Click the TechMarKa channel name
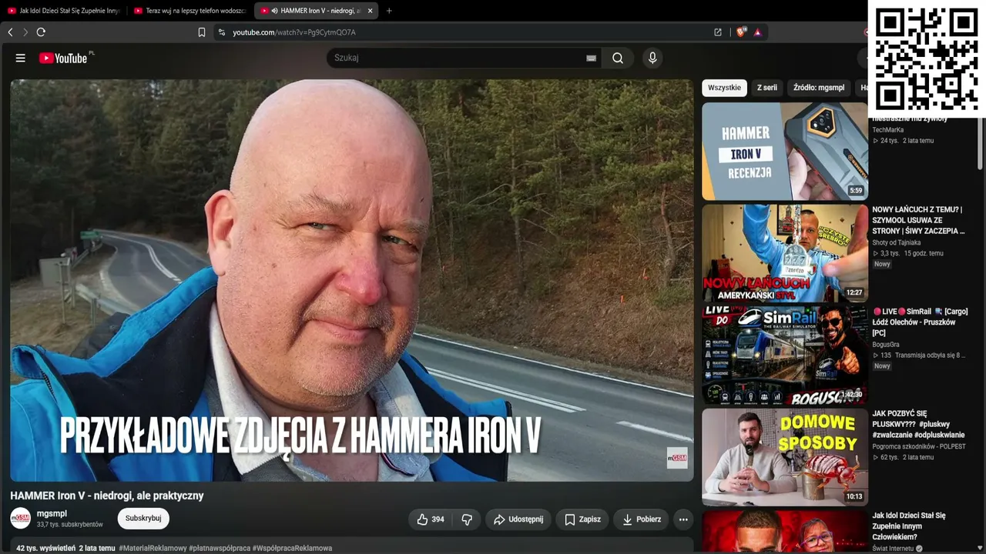This screenshot has height=554, width=986. click(888, 130)
